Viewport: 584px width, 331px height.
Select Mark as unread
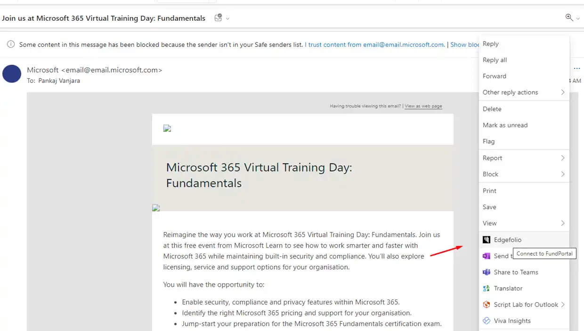click(x=524, y=125)
